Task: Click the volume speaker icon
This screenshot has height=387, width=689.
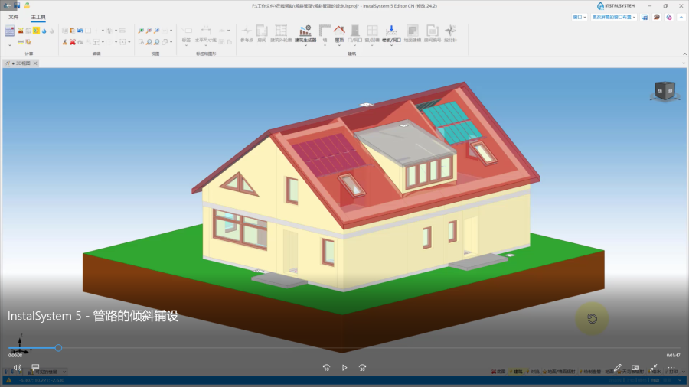Action: click(18, 367)
